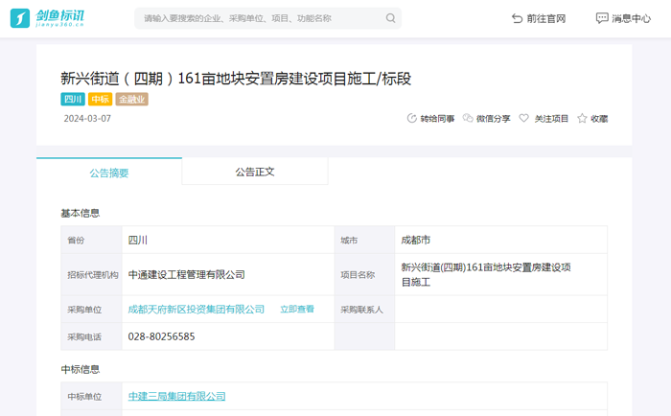Open 成都天府新区投资集团有限公司 purchaser link
Viewport: 671px width, 416px height.
coord(197,310)
